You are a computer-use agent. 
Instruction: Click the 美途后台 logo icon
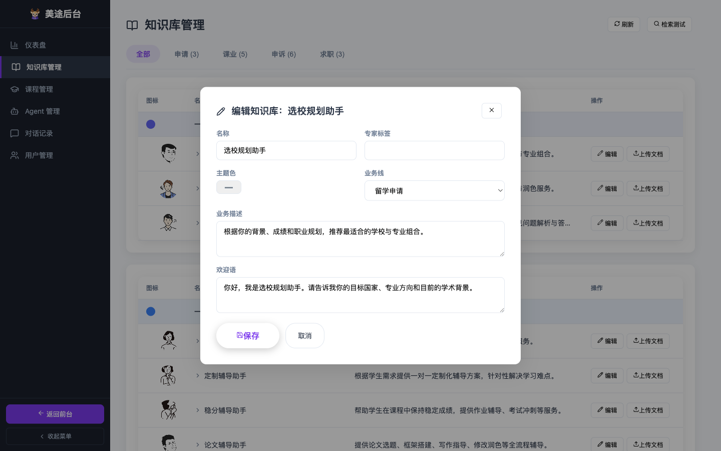35,14
